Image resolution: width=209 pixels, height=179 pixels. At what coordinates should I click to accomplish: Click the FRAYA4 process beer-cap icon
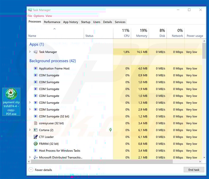tap(36, 144)
